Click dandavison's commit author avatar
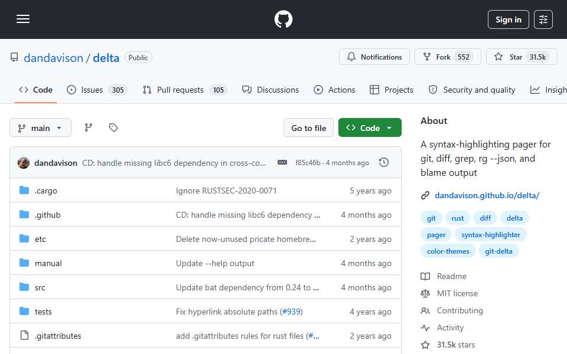Screen dimensions: 567x354 (x=24, y=163)
